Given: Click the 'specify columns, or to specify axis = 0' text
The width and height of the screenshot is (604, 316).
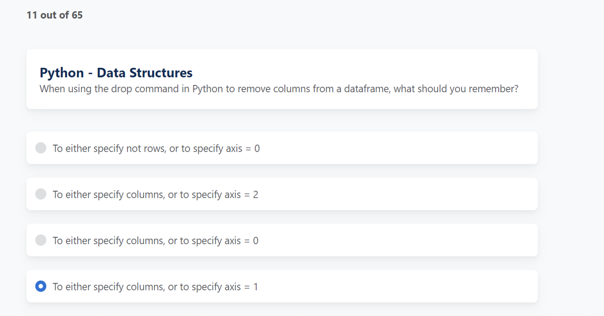Looking at the screenshot, I should 155,241.
